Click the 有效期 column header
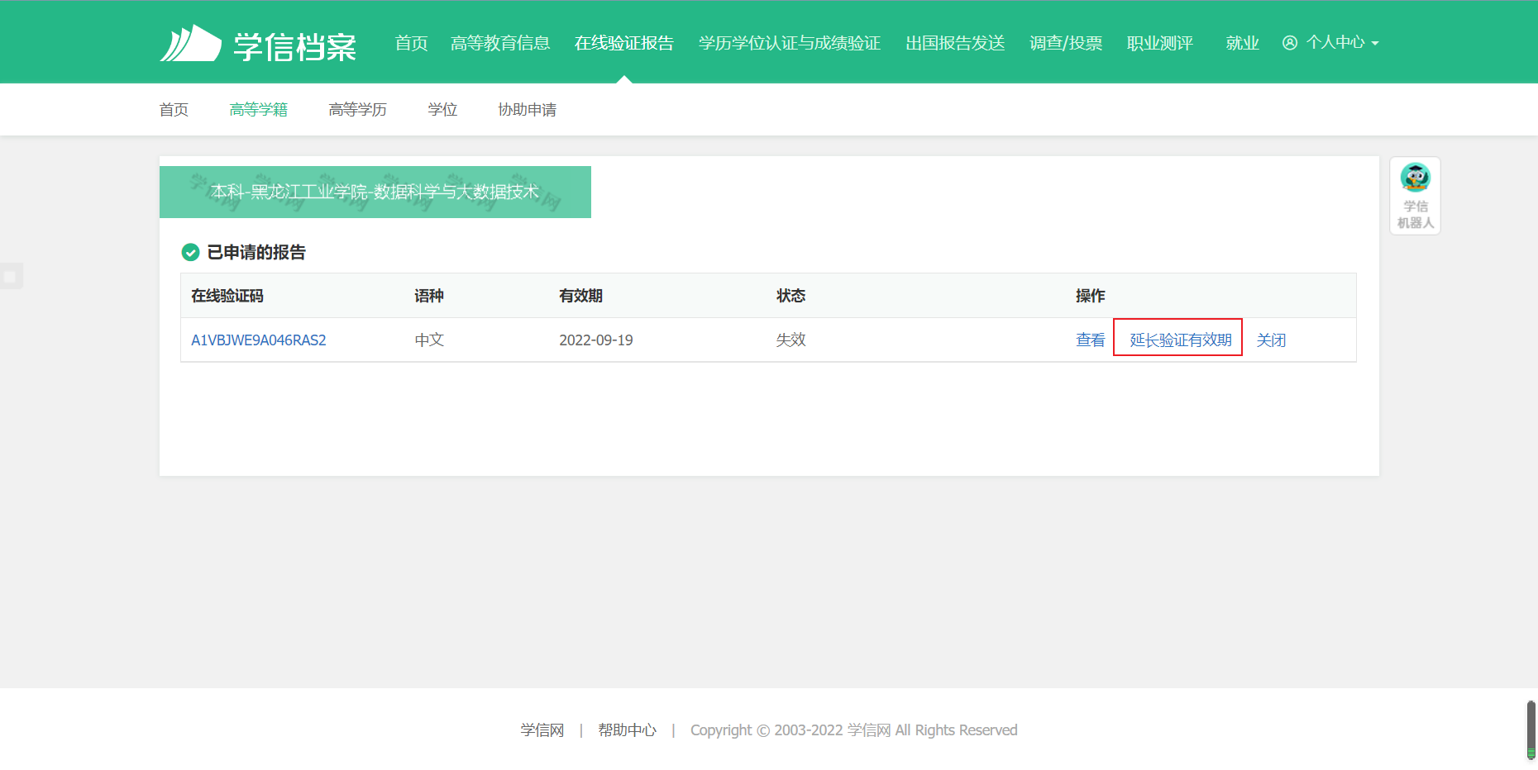The width and height of the screenshot is (1538, 770). 580,296
